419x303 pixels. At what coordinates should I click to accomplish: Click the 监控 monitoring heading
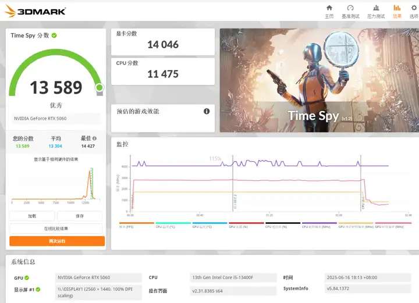[x=122, y=144]
